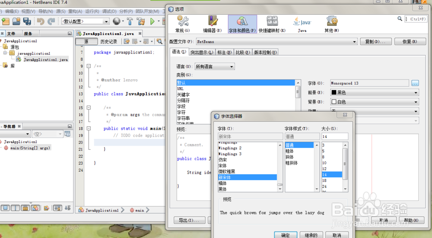Click the 历史记录 history view button
Viewport: 432px width, 238px height.
109,41
